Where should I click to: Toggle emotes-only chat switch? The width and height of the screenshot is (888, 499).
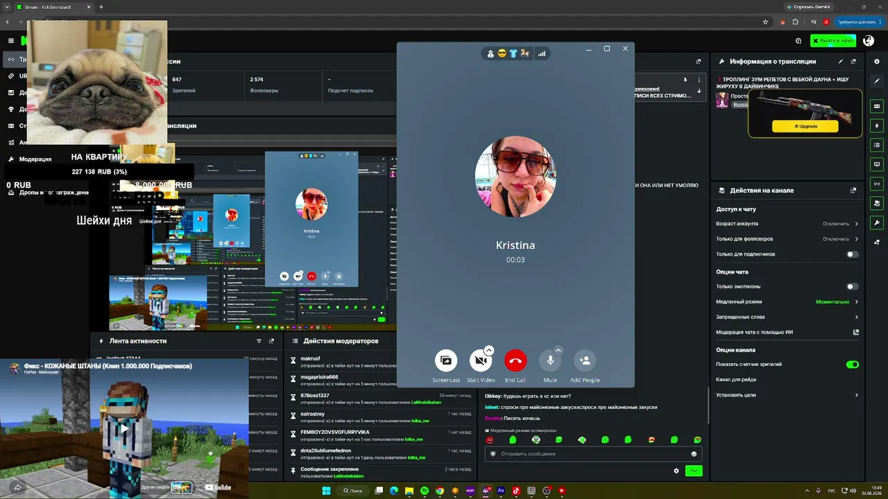coord(853,286)
